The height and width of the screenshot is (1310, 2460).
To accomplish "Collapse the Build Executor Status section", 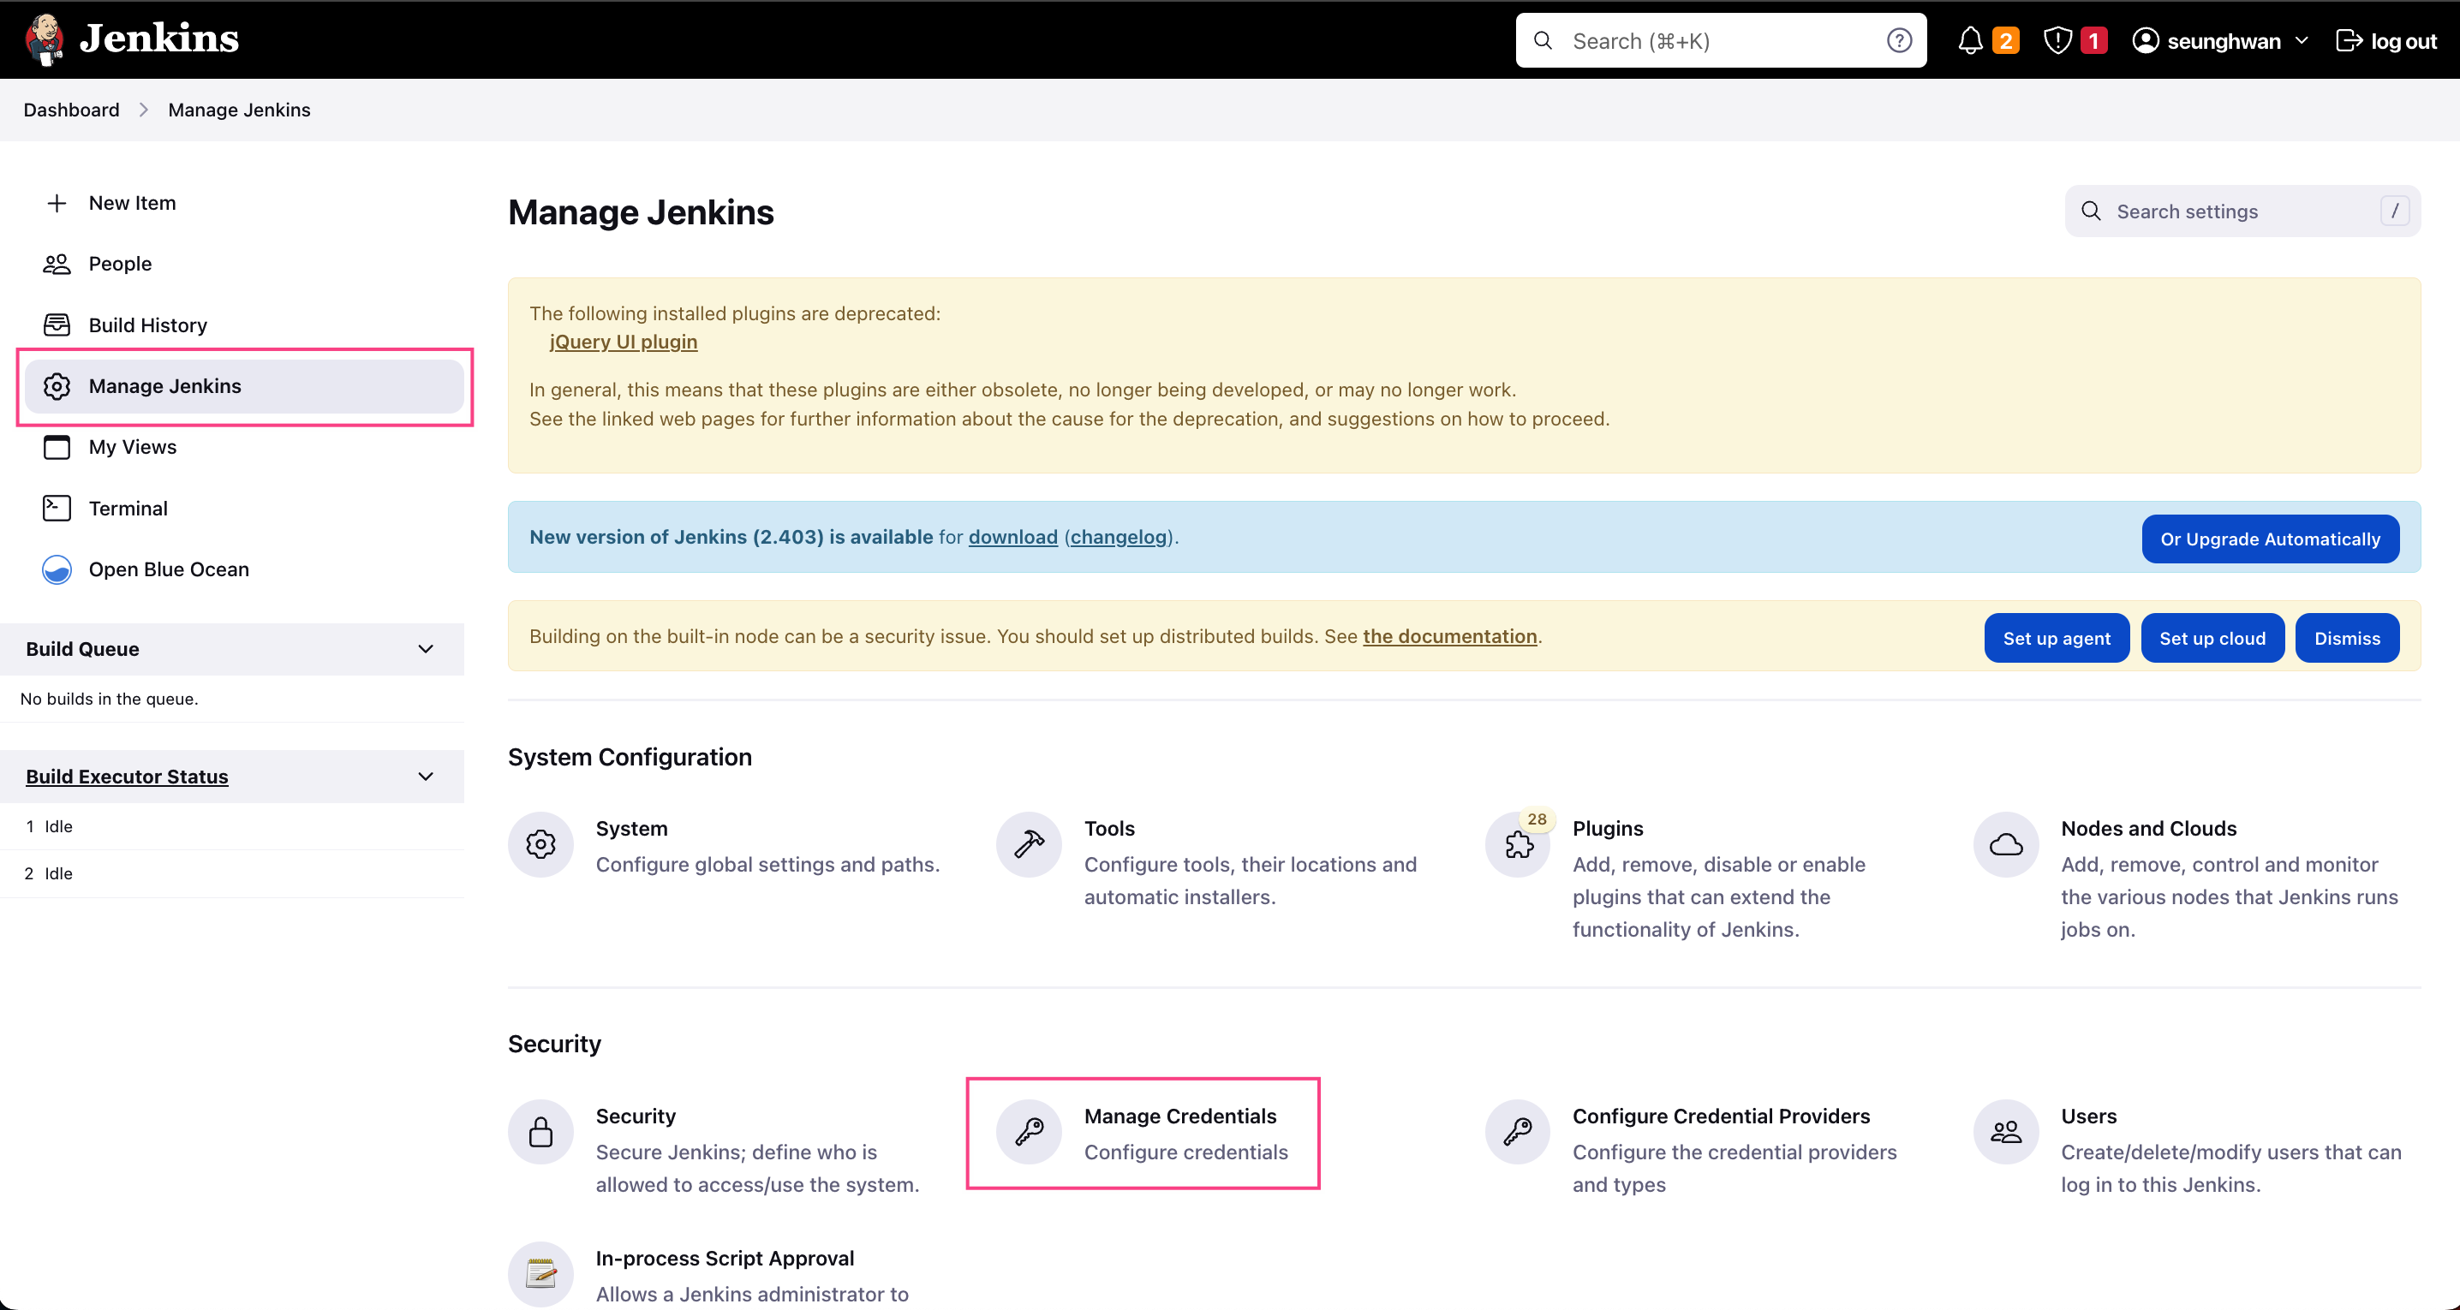I will [x=426, y=777].
